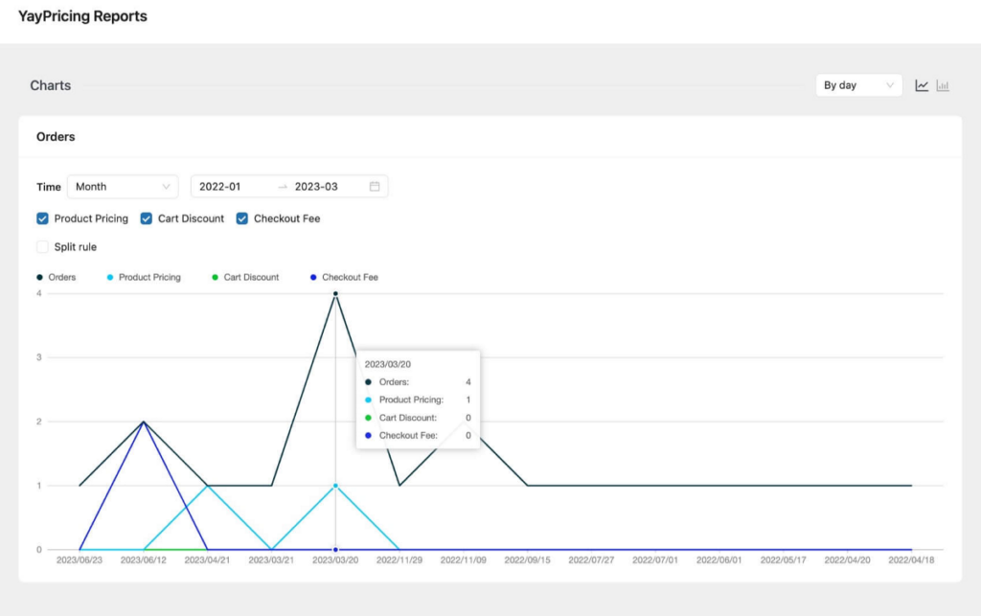Click the Charts section header
Screen dimensions: 981x616
click(x=49, y=85)
